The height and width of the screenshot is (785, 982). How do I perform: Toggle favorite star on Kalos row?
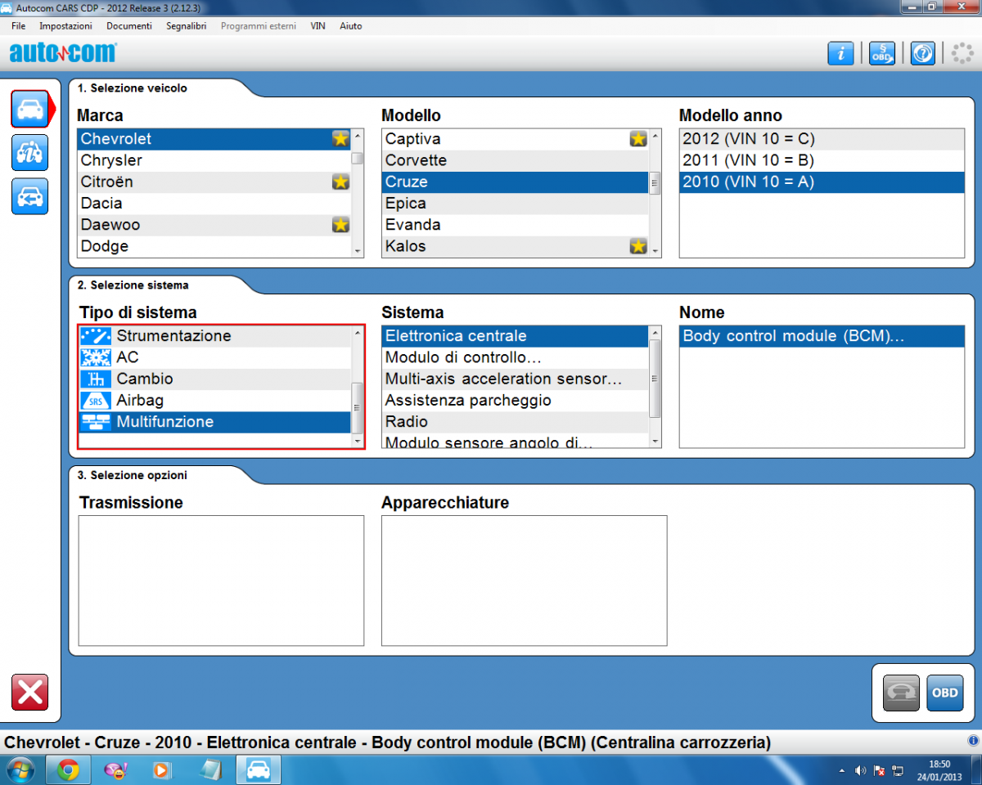click(638, 245)
